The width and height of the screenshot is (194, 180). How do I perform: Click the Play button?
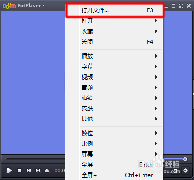tap(10, 170)
